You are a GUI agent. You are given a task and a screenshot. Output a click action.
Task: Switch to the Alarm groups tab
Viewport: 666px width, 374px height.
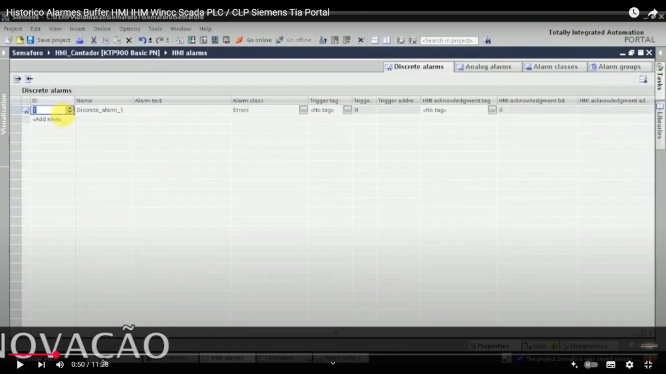(619, 67)
